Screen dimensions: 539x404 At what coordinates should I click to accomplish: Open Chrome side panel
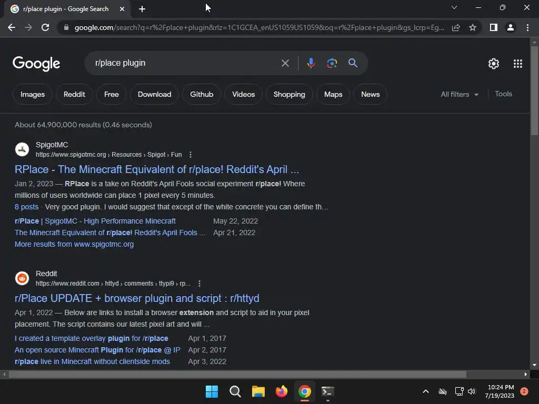[494, 27]
